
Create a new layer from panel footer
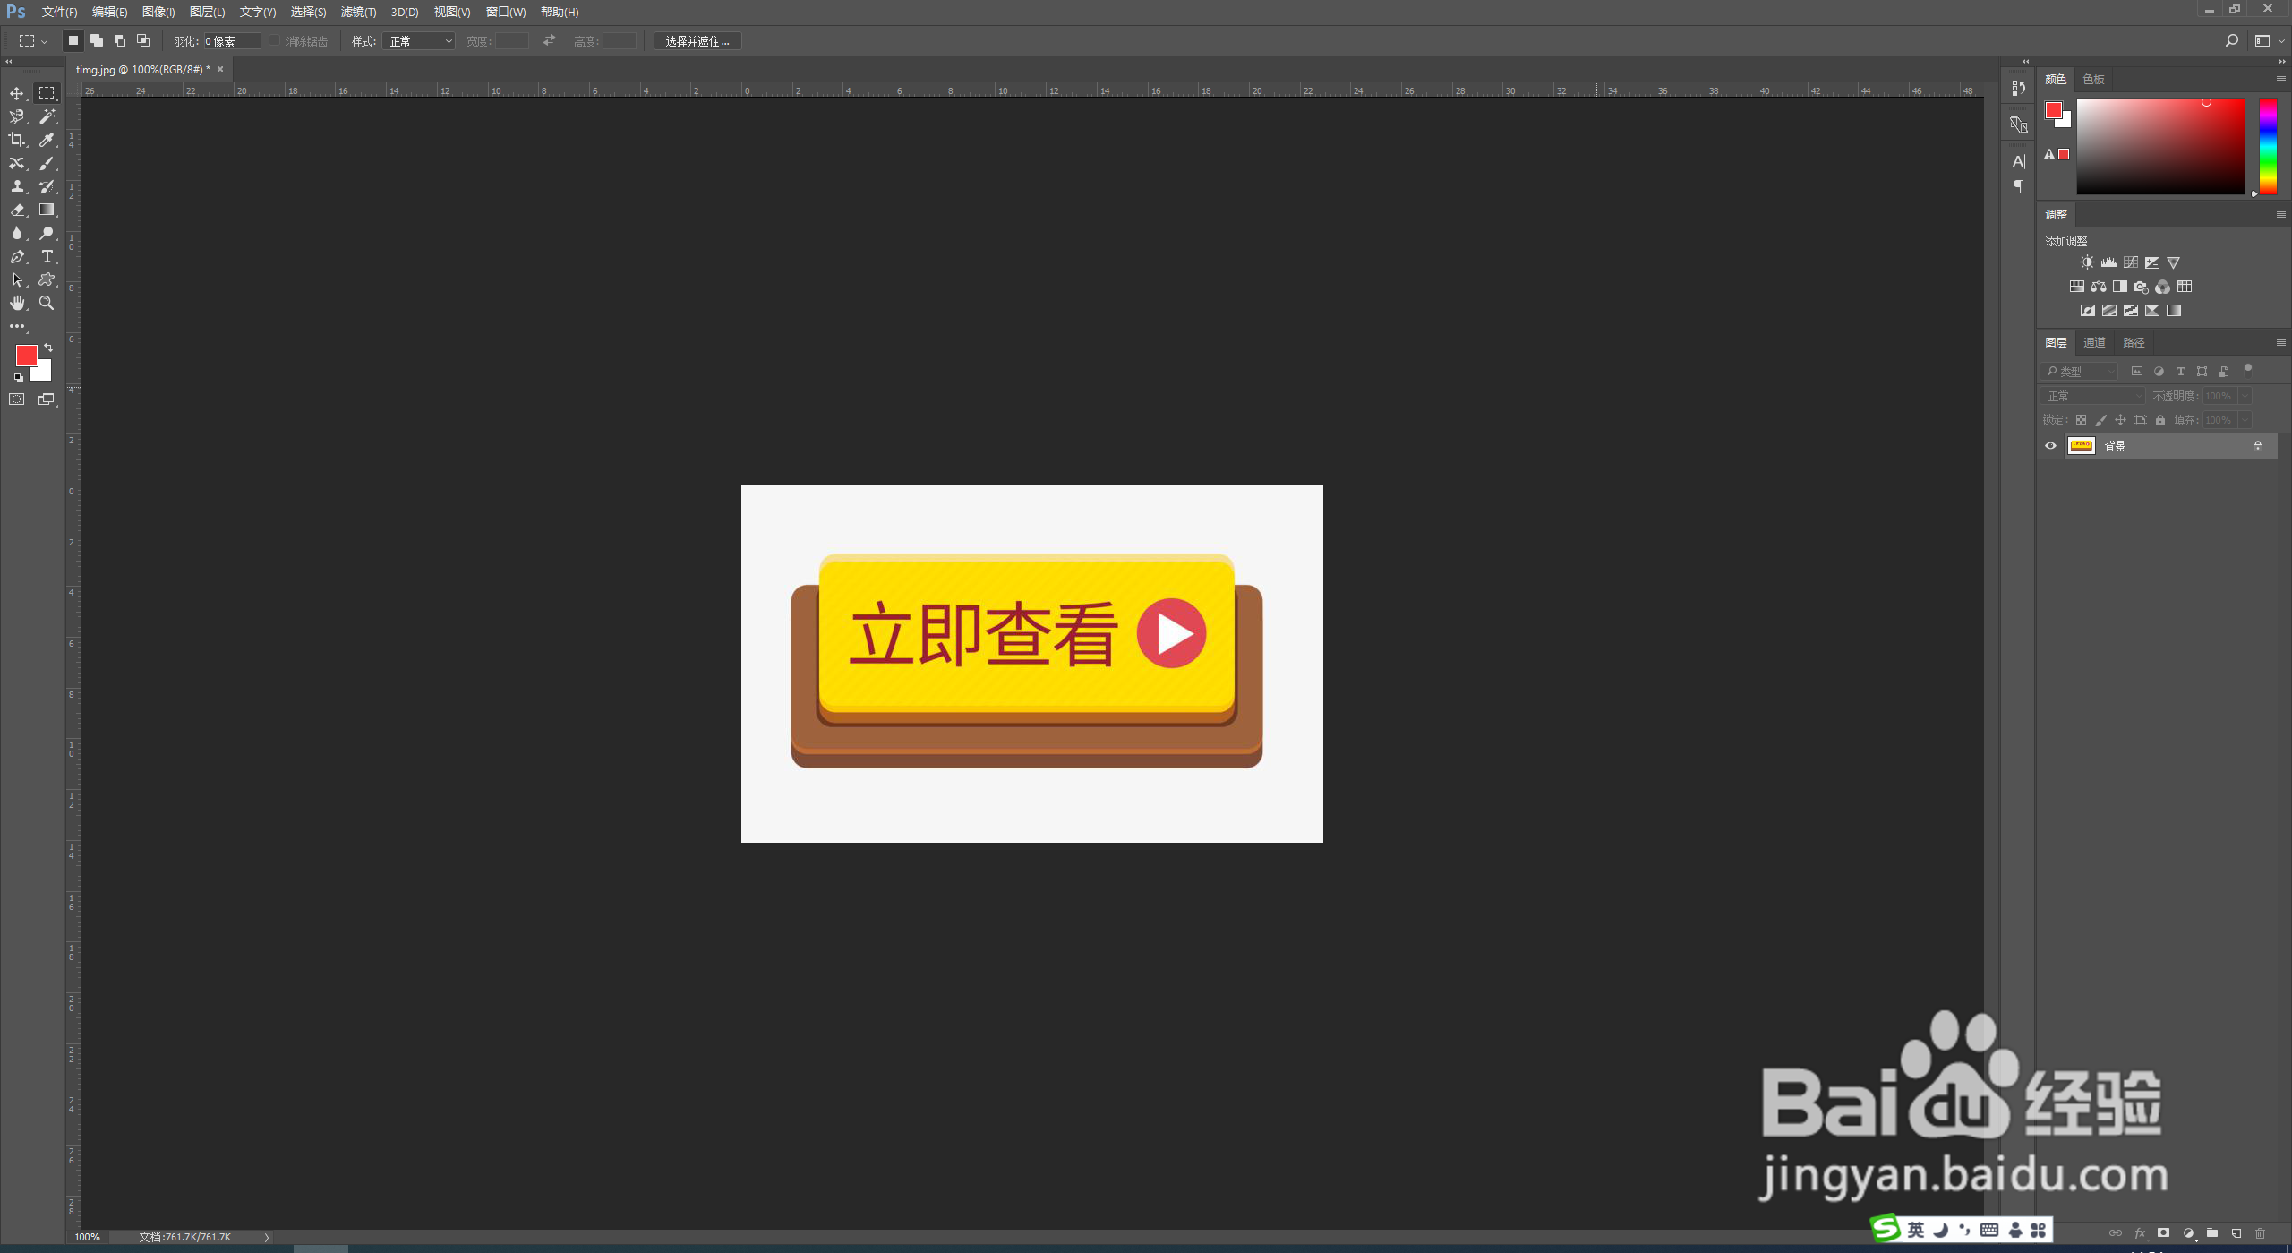point(2236,1233)
